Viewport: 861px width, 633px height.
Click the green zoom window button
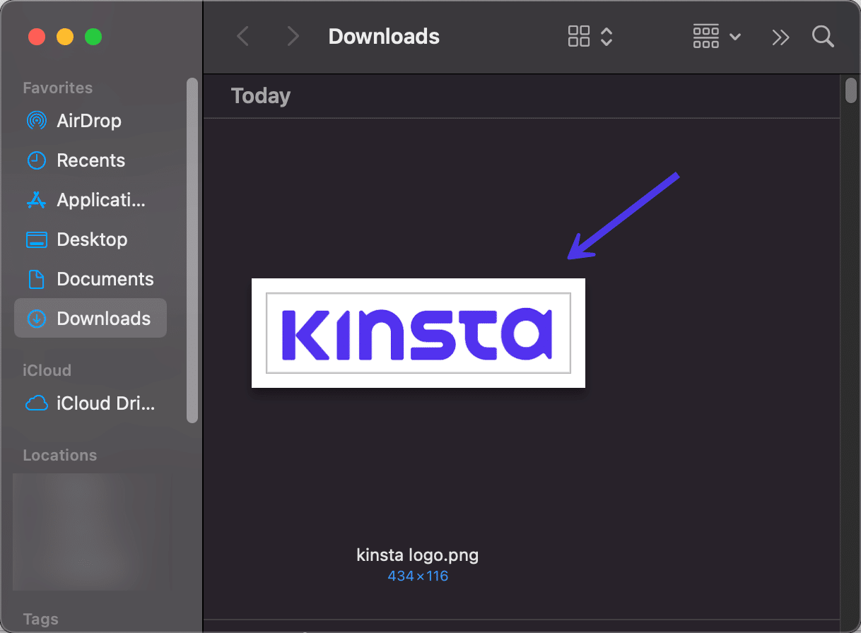(93, 37)
